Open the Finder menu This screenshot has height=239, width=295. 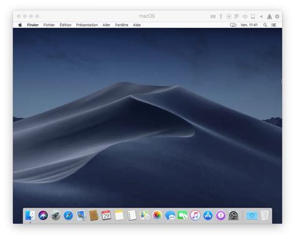pos(33,25)
